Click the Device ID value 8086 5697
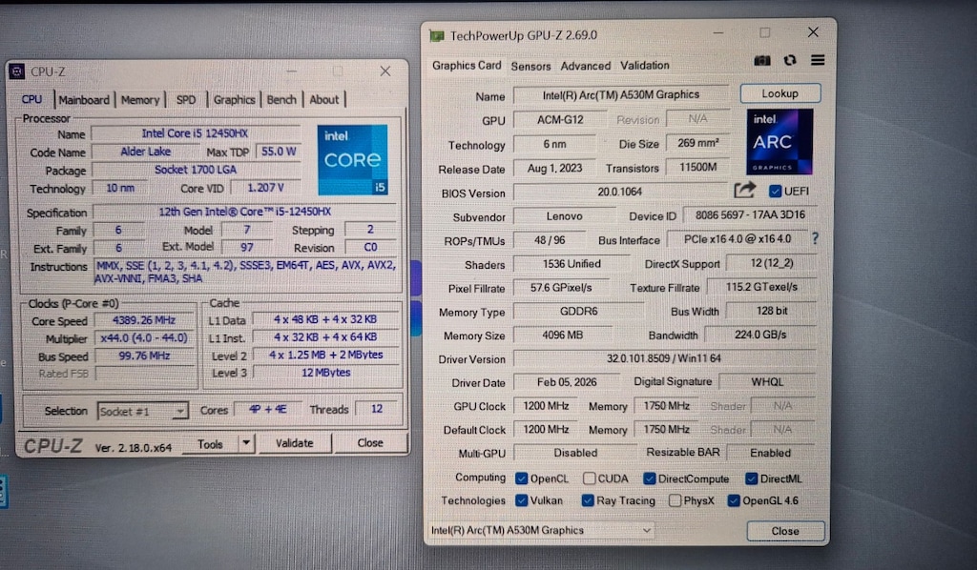Screen dimensions: 977x570 tap(750, 214)
